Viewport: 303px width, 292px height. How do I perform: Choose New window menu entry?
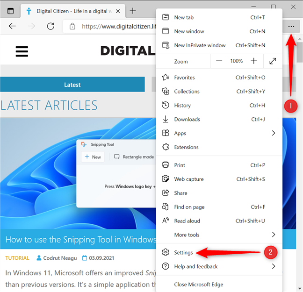tap(219, 31)
